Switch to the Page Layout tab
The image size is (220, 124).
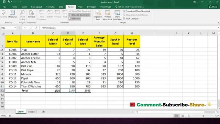[36, 7]
